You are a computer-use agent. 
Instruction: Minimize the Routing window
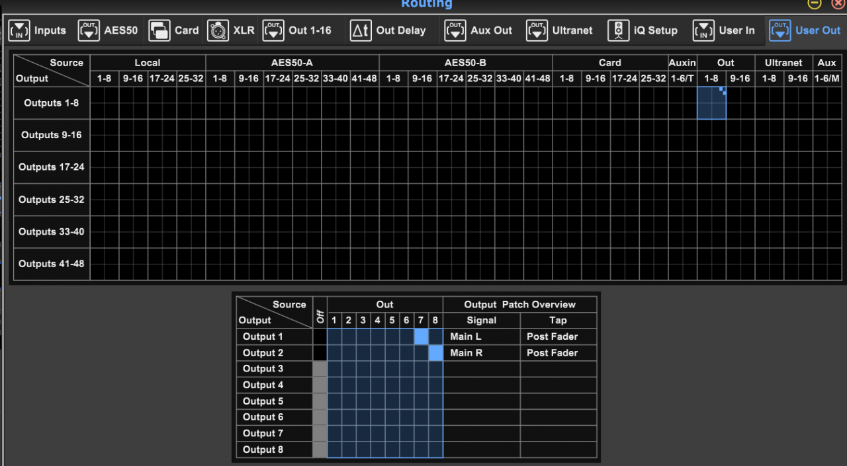815,3
